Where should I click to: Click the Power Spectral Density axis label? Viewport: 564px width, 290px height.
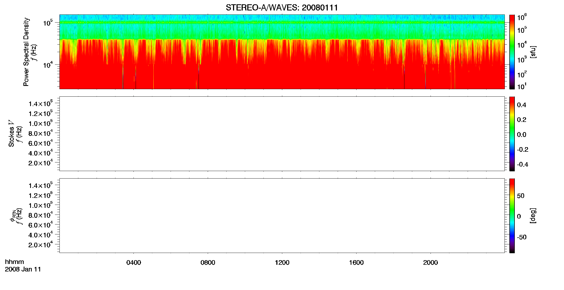[x=26, y=52]
